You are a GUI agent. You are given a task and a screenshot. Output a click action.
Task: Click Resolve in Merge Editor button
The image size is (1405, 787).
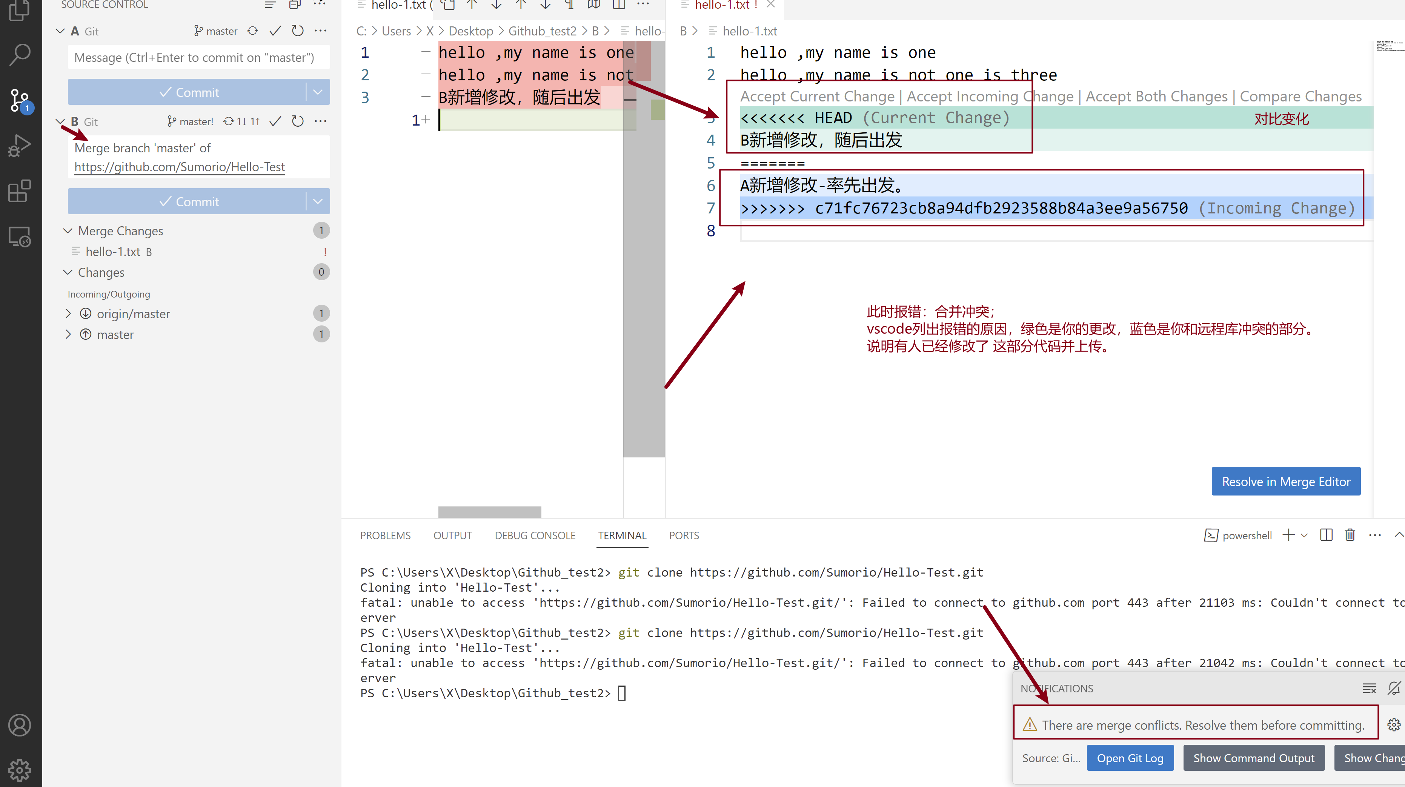[x=1285, y=481]
